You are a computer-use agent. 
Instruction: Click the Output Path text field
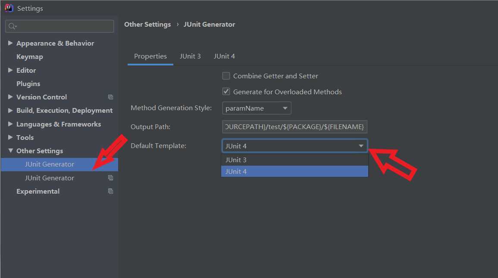pos(294,127)
